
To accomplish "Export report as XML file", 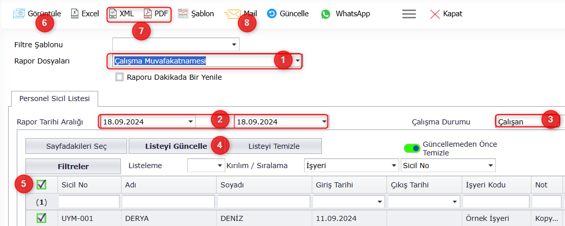I will (x=113, y=14).
